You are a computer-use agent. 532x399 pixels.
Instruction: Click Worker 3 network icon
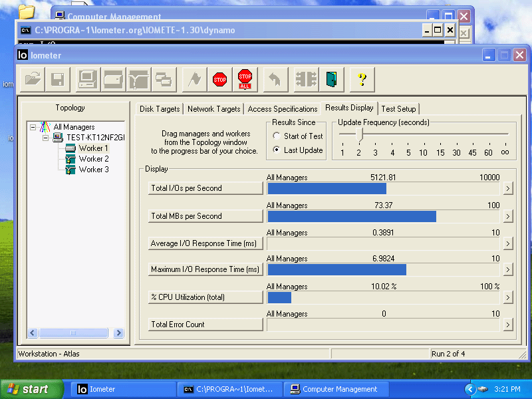coord(70,170)
